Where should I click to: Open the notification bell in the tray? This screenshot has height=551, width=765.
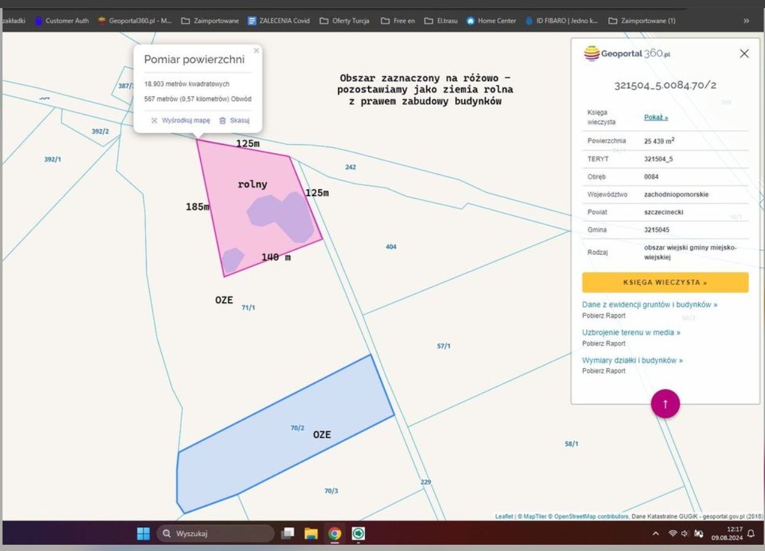point(751,533)
